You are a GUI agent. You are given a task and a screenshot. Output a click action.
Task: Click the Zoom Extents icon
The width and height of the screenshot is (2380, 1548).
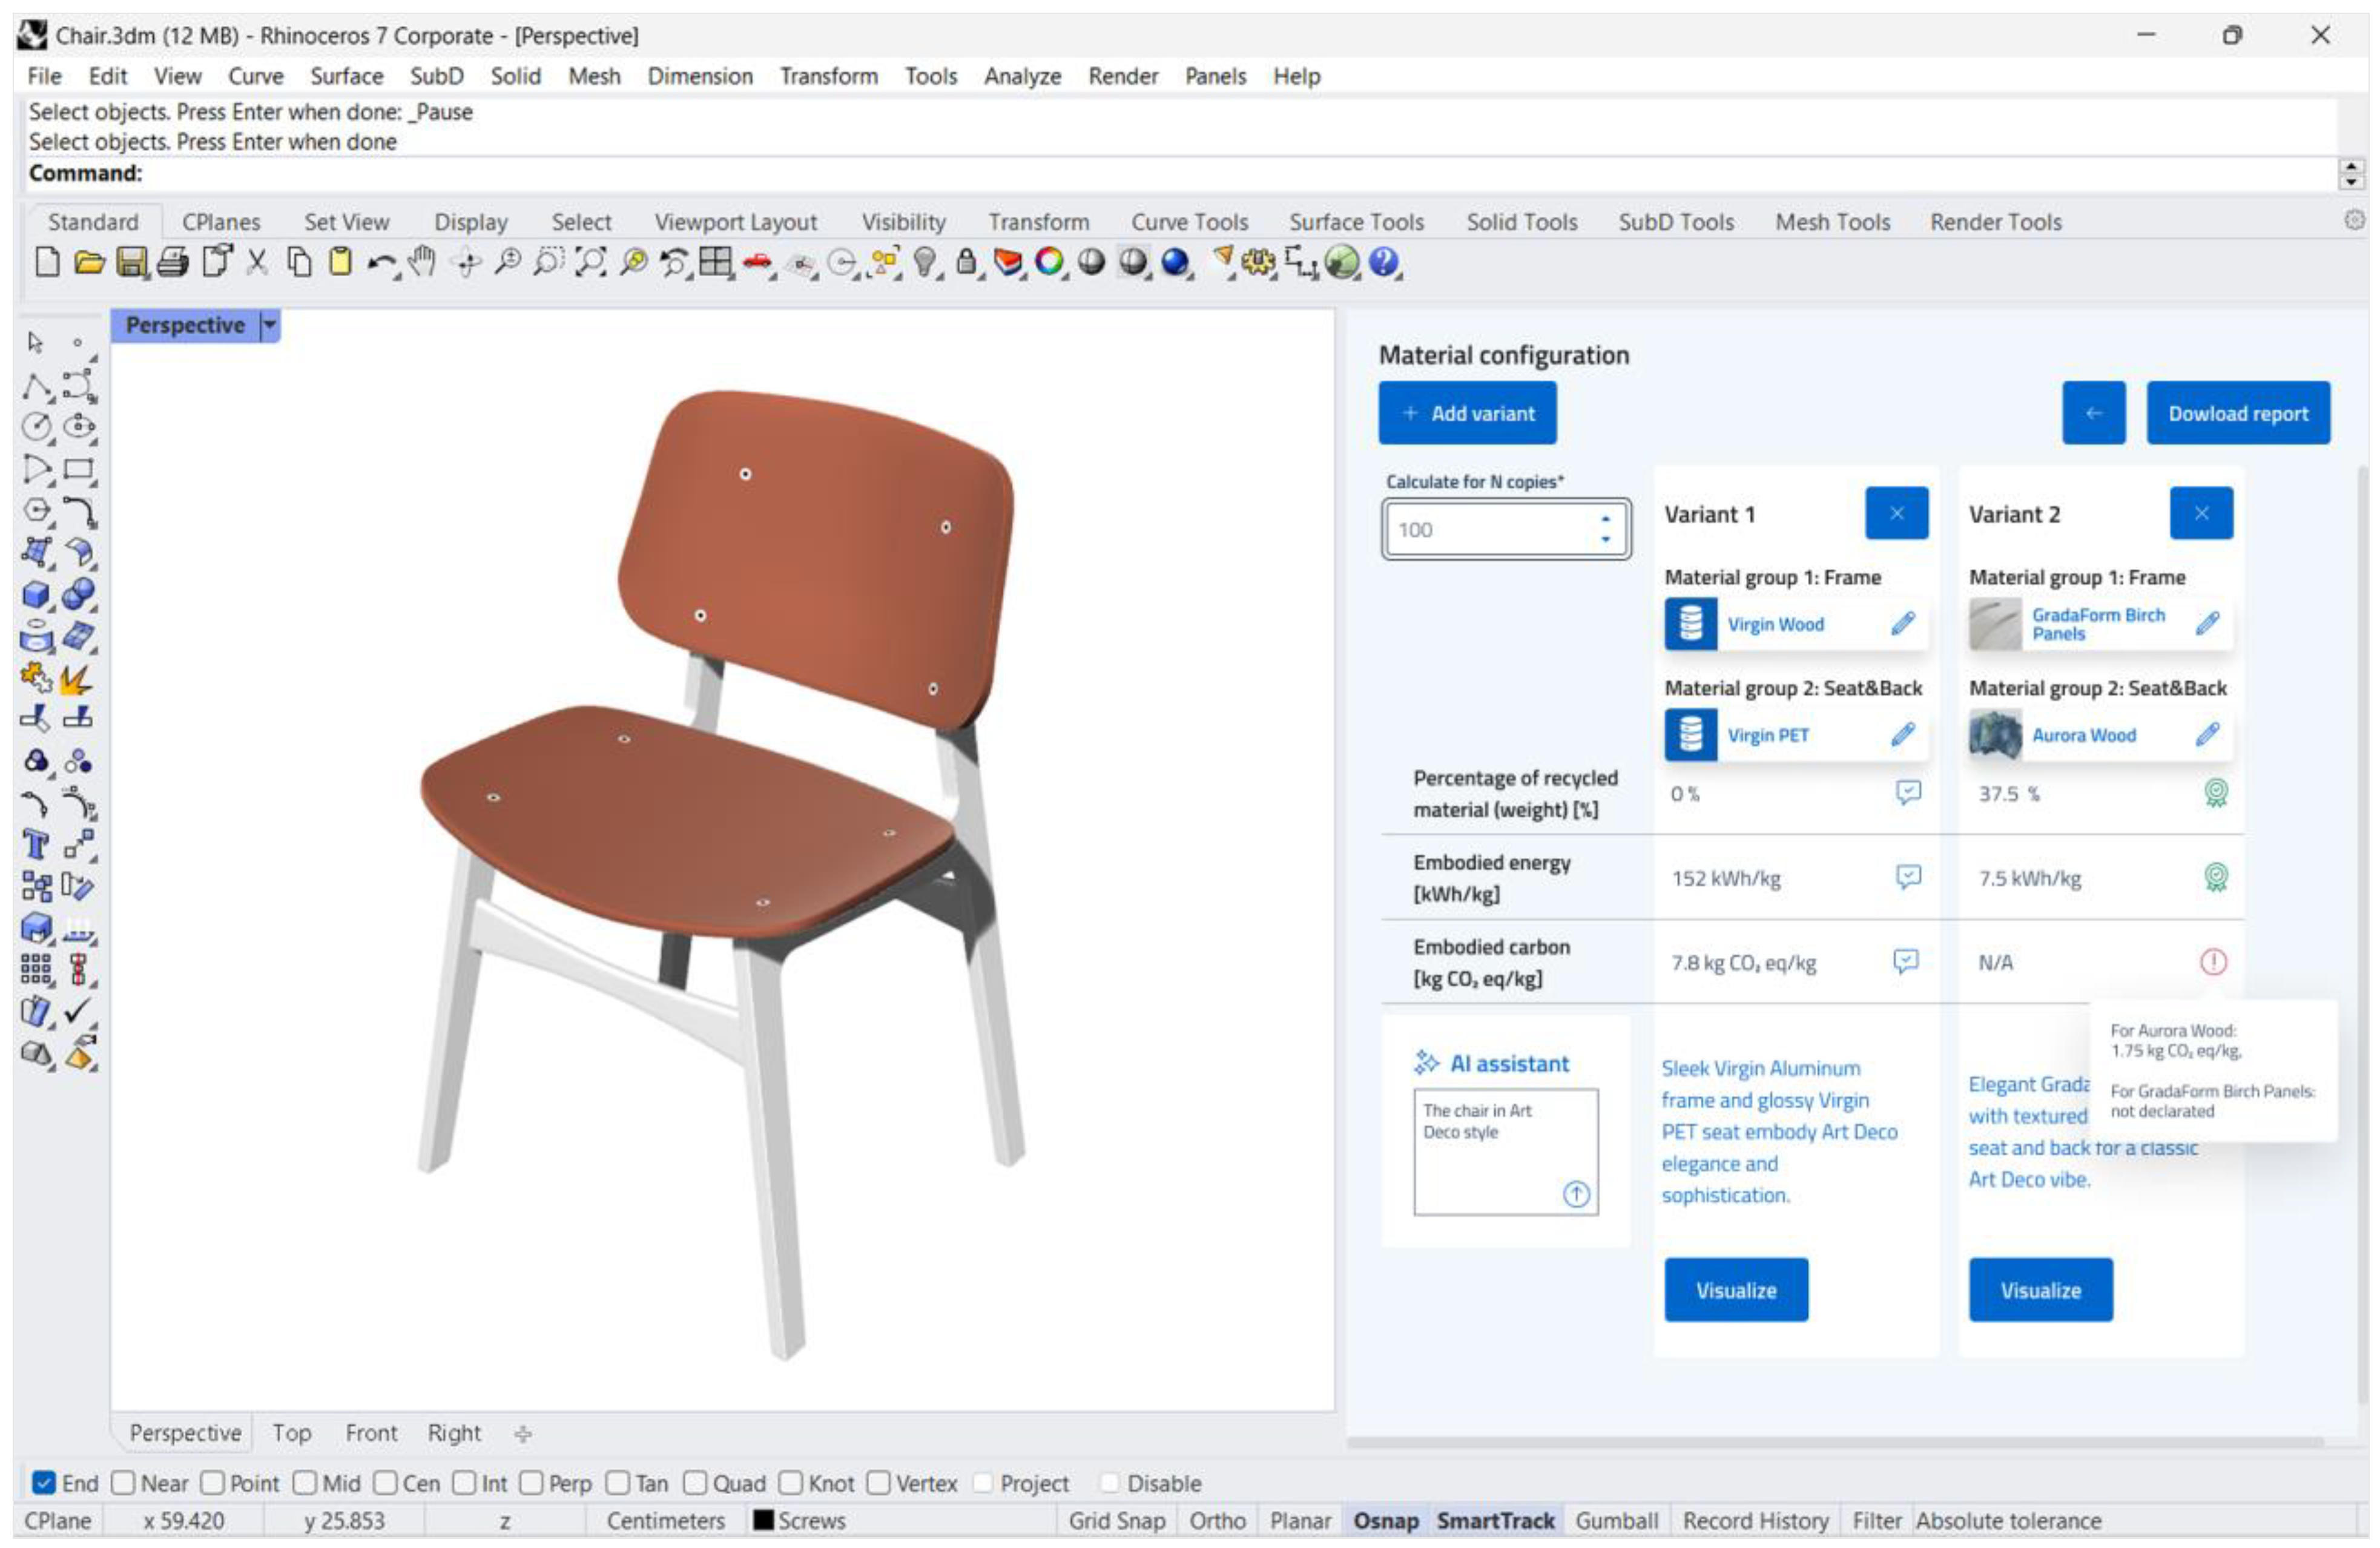(x=591, y=263)
